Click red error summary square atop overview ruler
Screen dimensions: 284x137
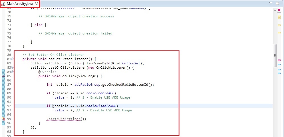click(279, 10)
